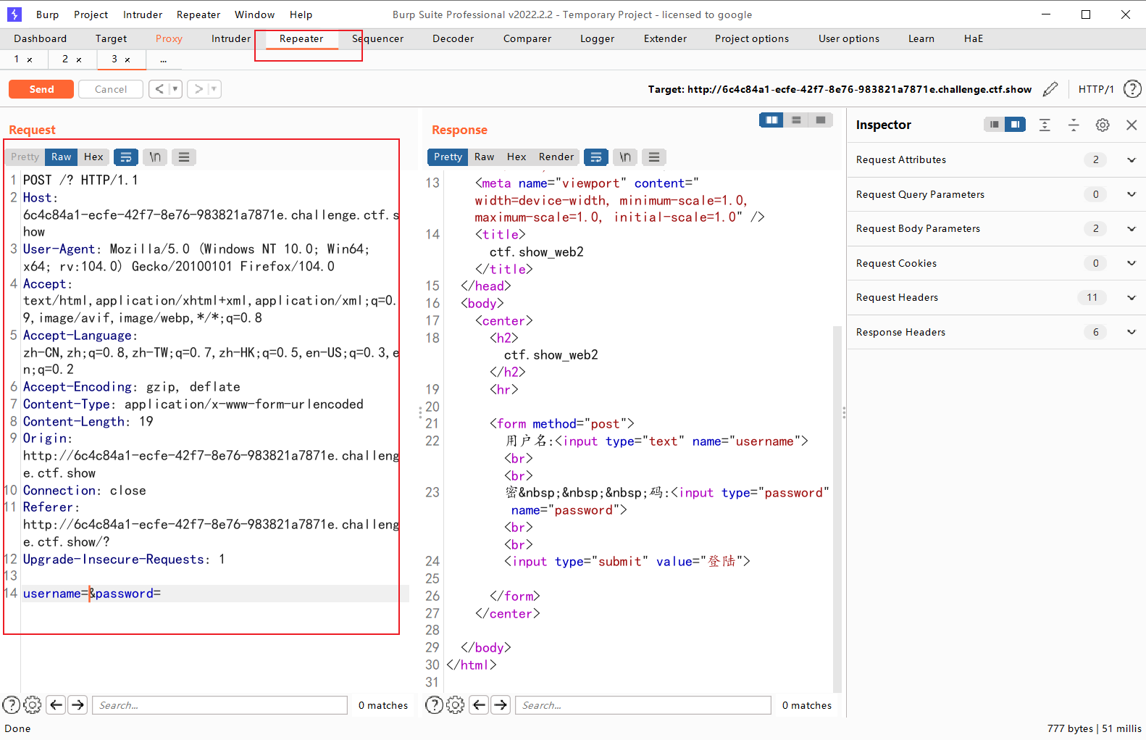Viewport: 1146px width, 740px height.
Task: Select Pretty view in Request editor
Action: coord(25,157)
